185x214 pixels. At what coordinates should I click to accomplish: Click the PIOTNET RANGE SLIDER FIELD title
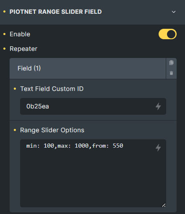56,12
